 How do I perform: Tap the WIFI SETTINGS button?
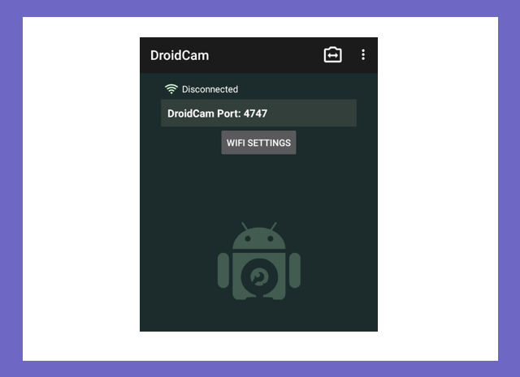pyautogui.click(x=258, y=143)
